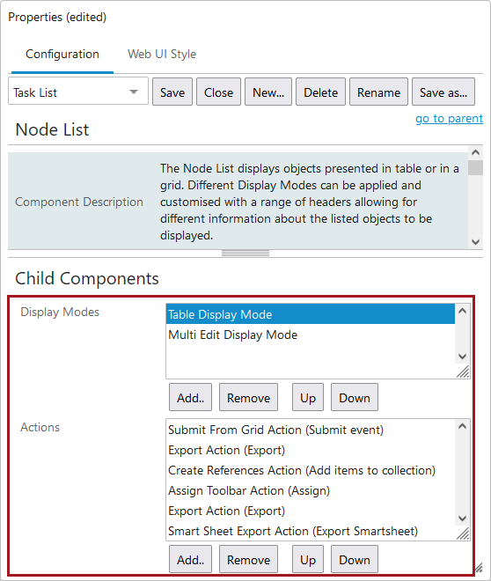This screenshot has width=491, height=581.
Task: Add a new Display Mode
Action: click(190, 398)
